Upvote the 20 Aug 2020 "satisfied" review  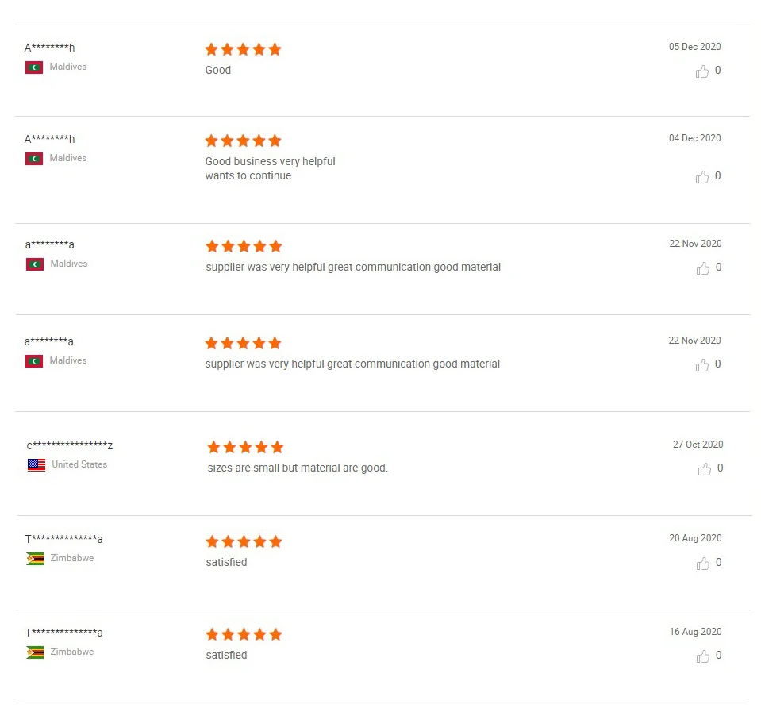[x=703, y=564]
